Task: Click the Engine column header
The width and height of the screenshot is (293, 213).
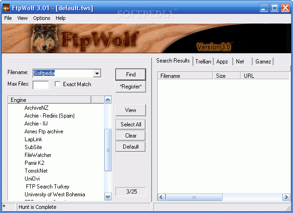Action: [50, 100]
